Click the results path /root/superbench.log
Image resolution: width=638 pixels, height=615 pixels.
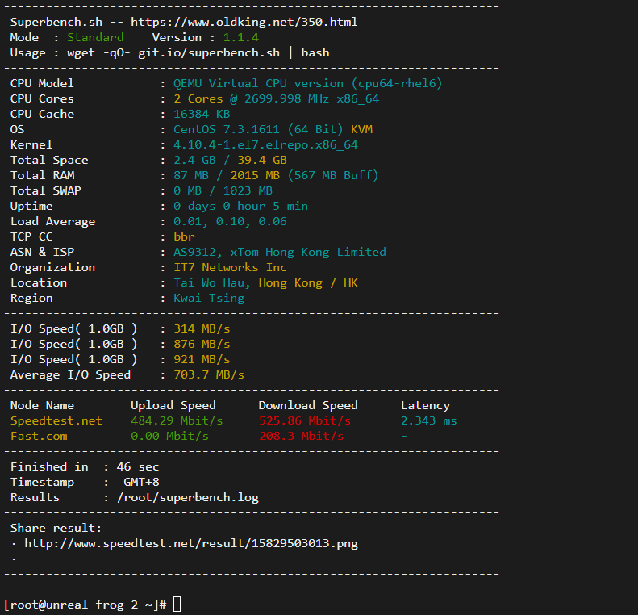188,498
